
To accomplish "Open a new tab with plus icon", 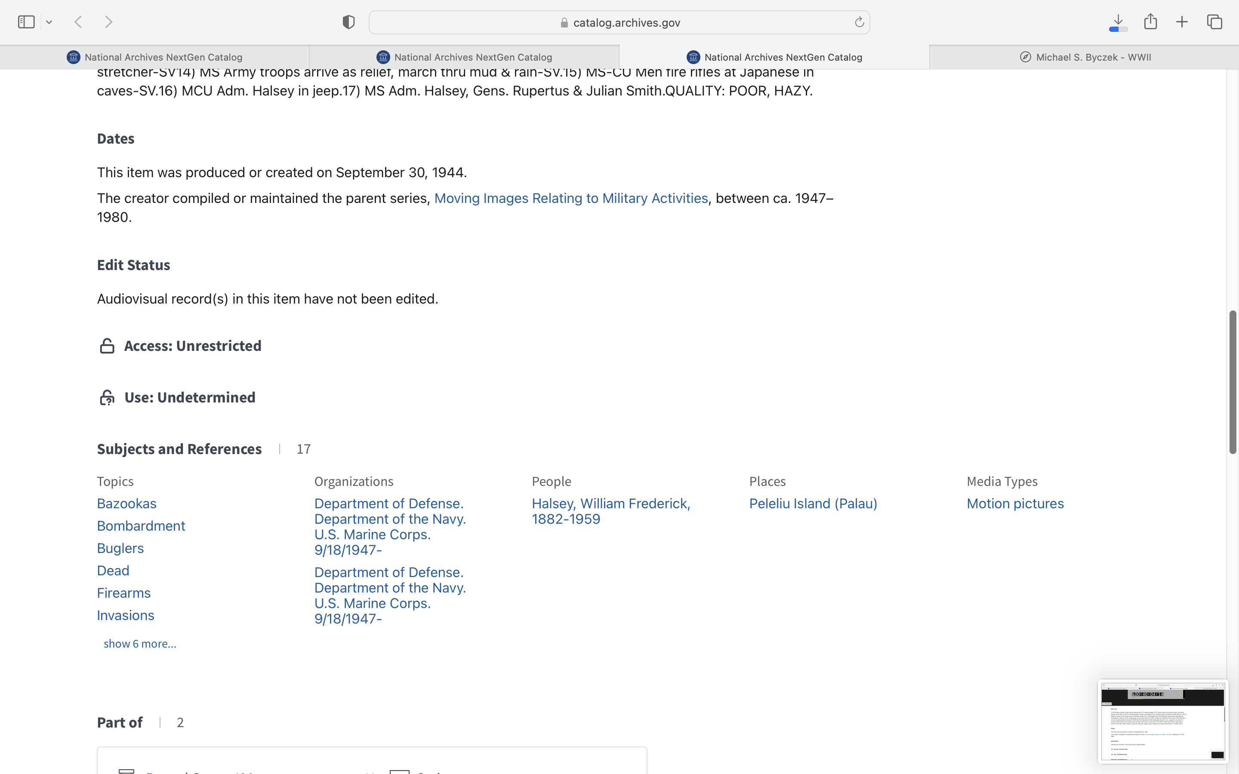I will click(1182, 22).
